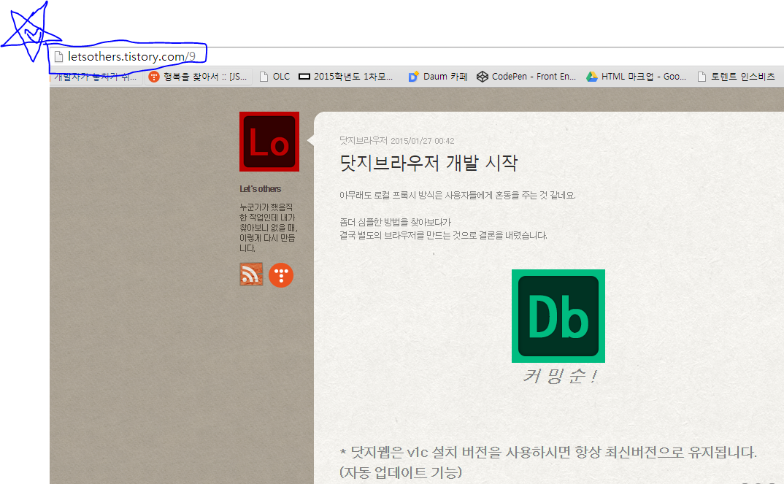
Task: Click the 닷지브라우저 category label above the title
Action: (363, 141)
